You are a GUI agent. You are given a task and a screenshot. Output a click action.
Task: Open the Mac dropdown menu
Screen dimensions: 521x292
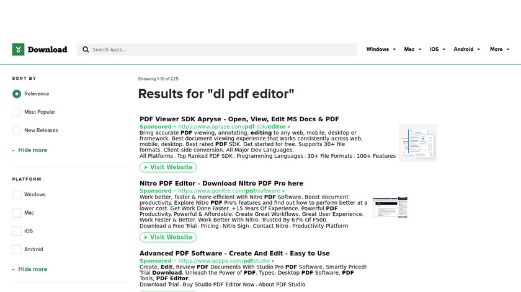(412, 49)
